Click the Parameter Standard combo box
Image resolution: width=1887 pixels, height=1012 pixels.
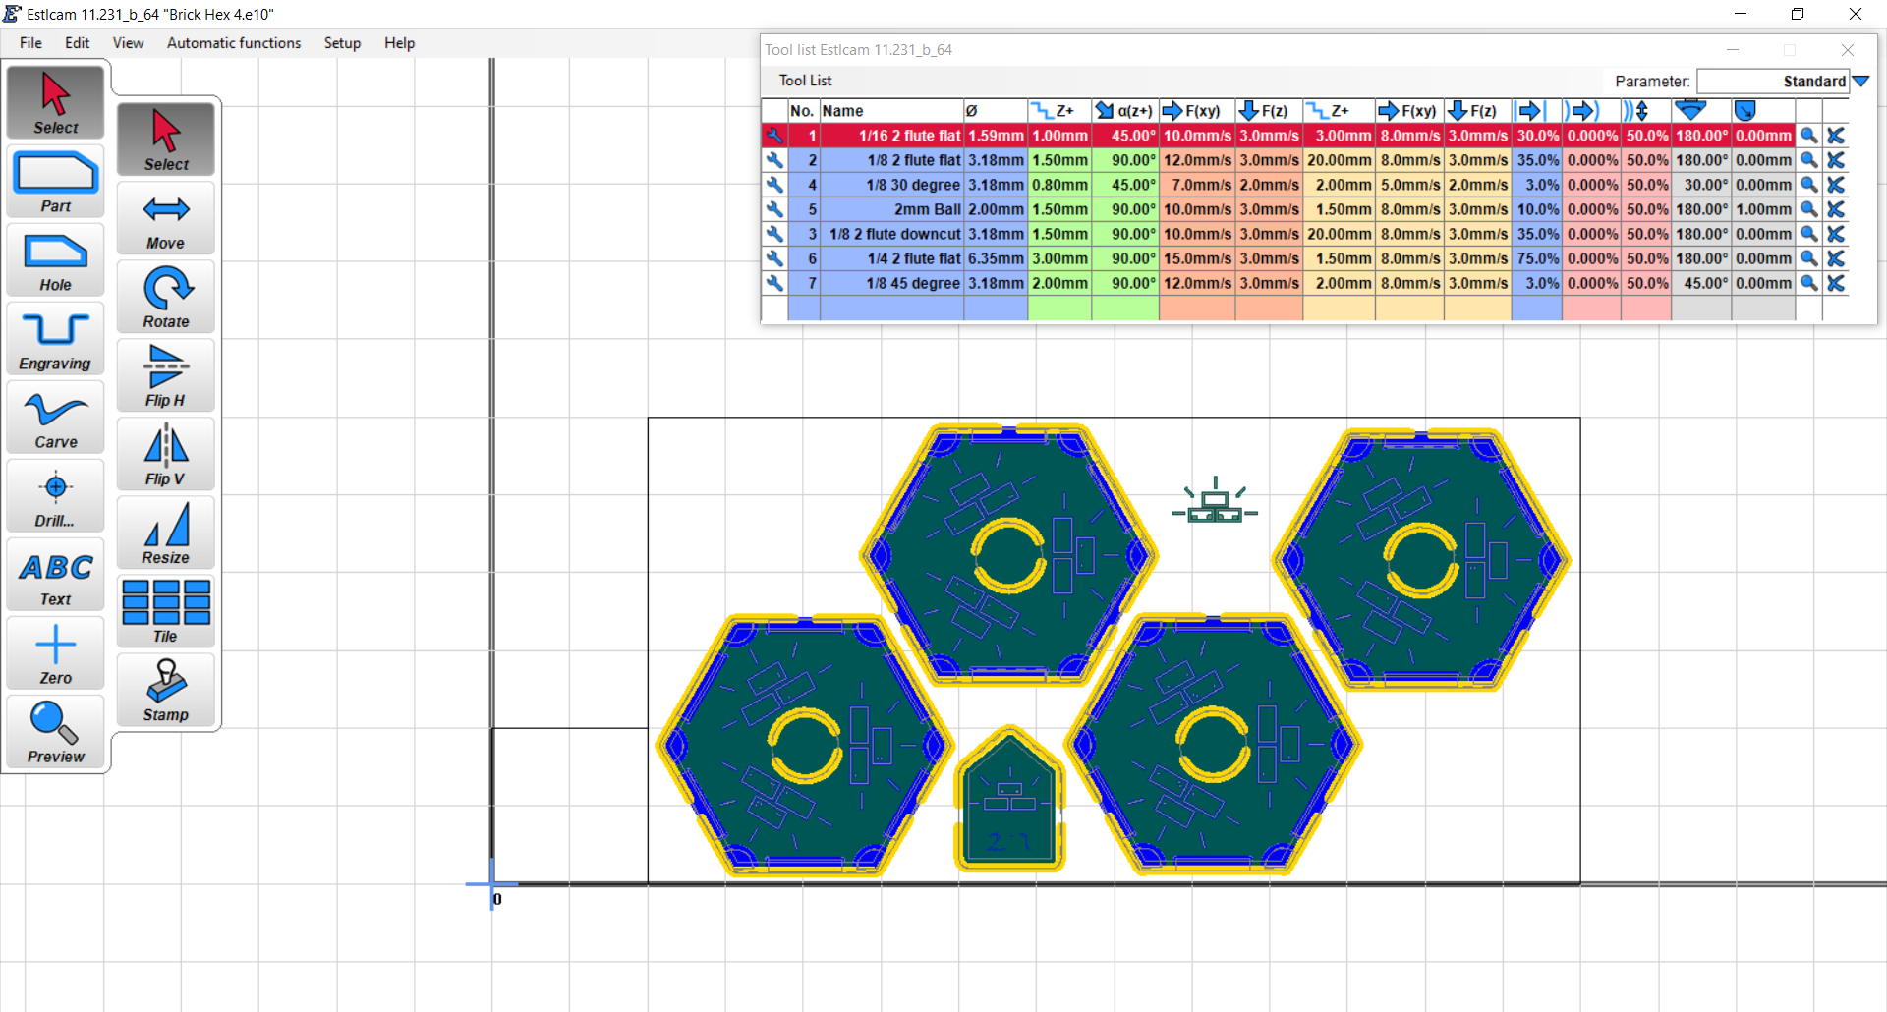coord(1773,82)
